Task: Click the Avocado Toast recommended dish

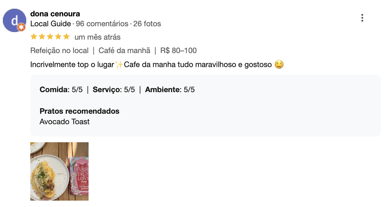Action: (64, 122)
